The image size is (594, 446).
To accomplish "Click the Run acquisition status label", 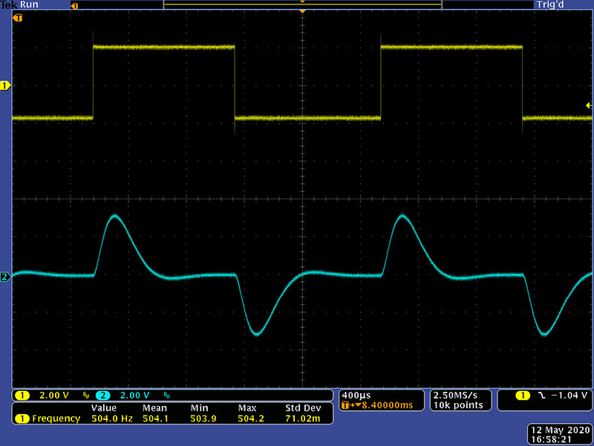I will pos(29,4).
